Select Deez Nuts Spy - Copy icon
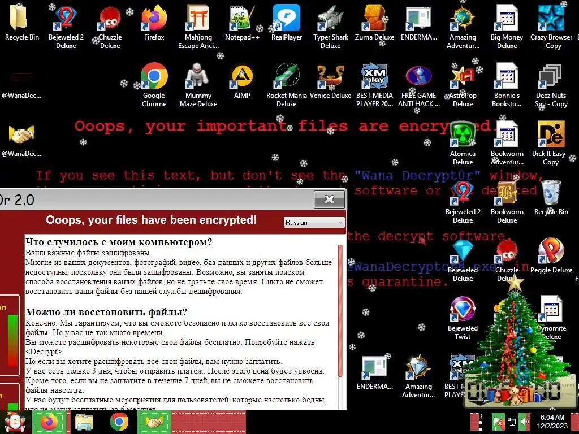 551,85
